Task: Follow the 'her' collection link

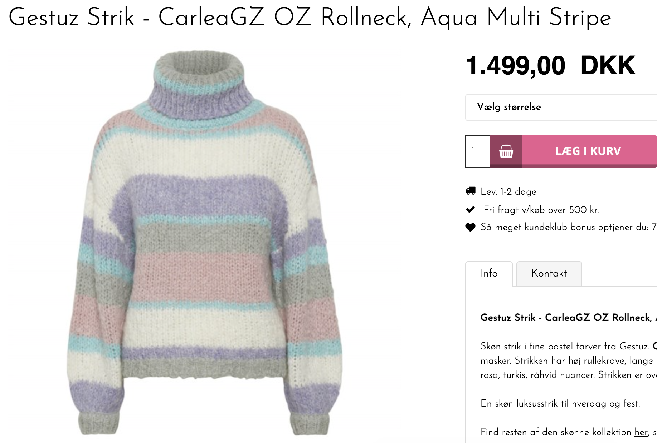Action: (641, 432)
